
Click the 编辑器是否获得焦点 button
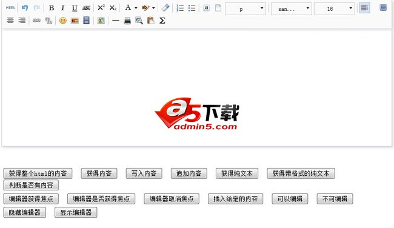[x=101, y=199]
